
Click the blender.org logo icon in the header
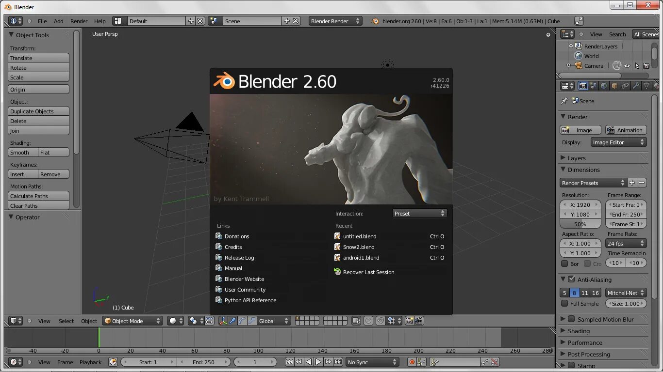[375, 21]
